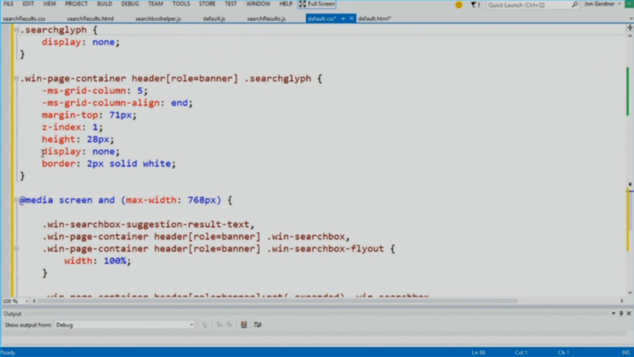Collapse the @media screen block
Viewport: 634px width, 357px height.
(16, 200)
